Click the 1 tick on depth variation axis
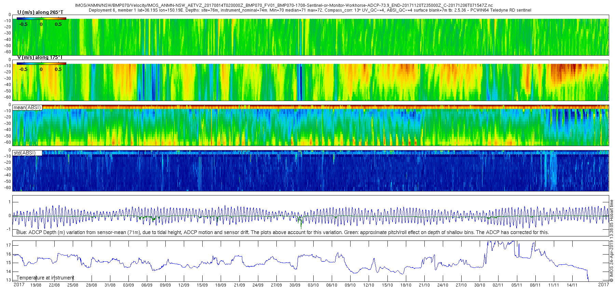Screen dimensions: 615x290 (x=10, y=202)
